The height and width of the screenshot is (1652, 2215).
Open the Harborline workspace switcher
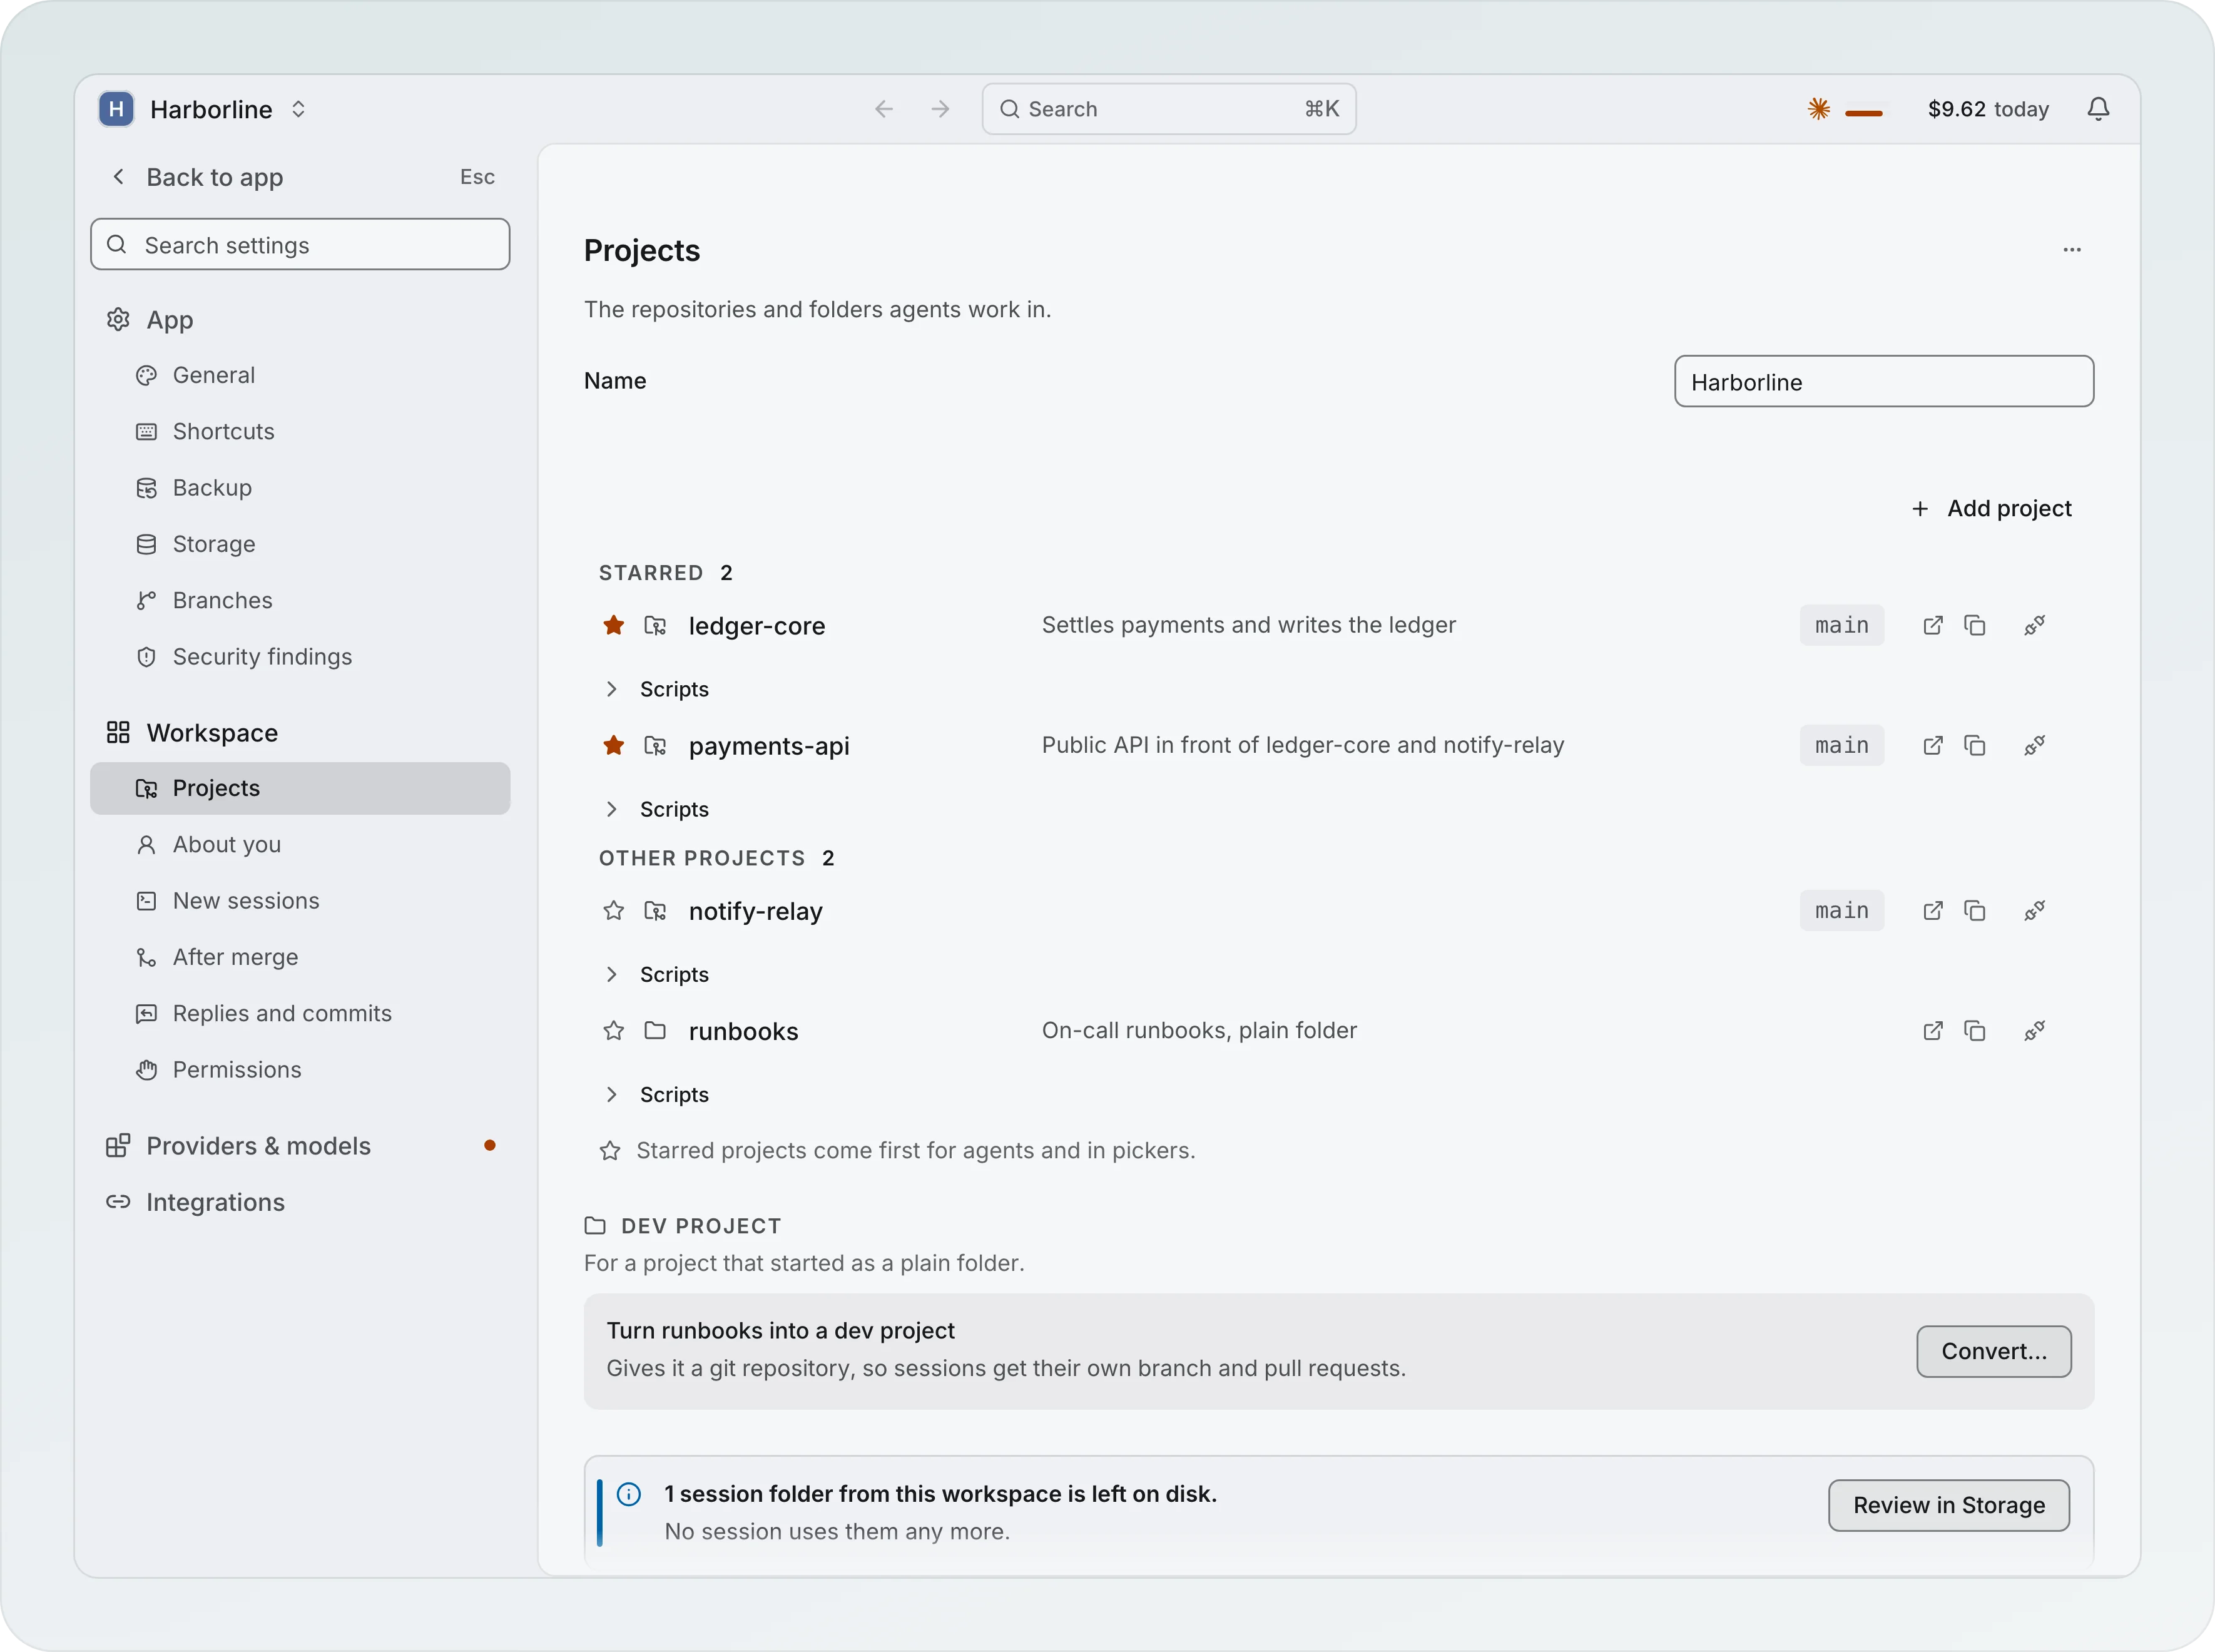click(x=203, y=109)
